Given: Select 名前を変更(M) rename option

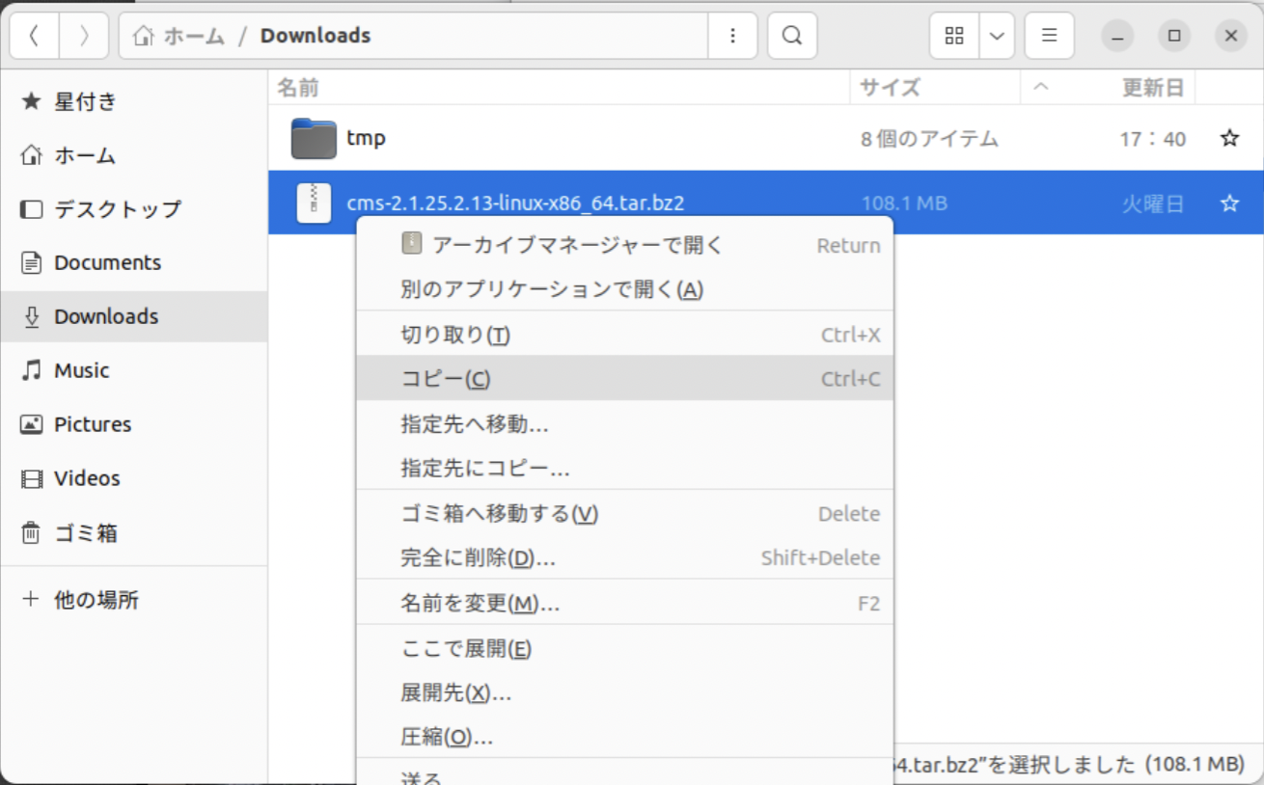Looking at the screenshot, I should pos(480,604).
